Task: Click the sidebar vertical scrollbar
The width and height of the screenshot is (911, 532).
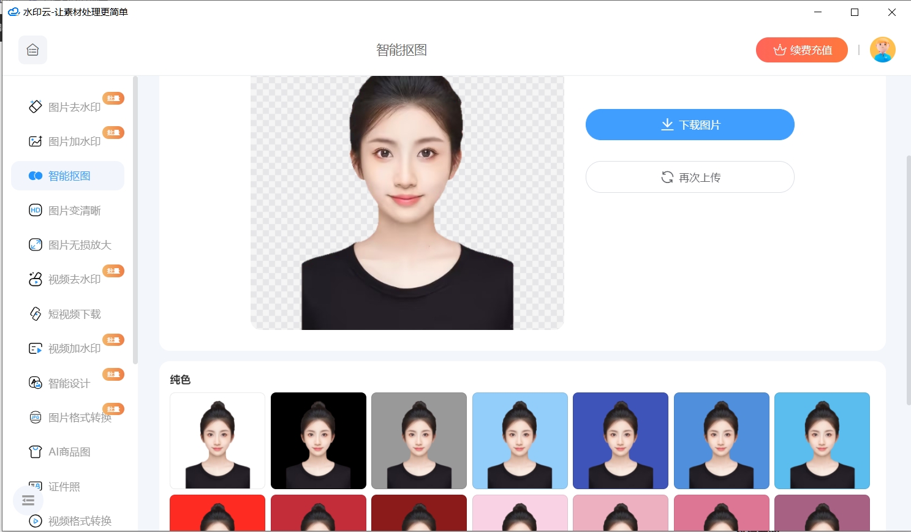Action: click(x=135, y=220)
